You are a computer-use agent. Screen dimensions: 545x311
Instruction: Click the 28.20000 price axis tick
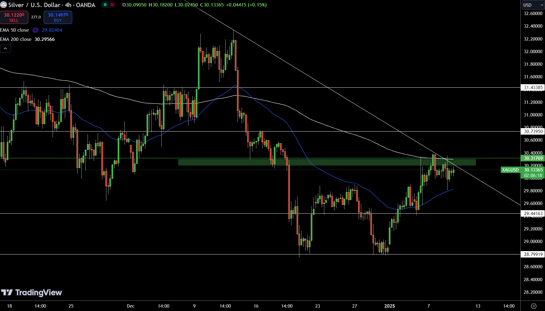click(533, 292)
